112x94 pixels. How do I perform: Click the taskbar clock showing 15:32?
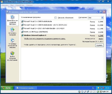point(108,88)
